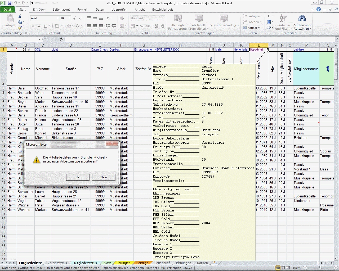Image resolution: width=339 pixels, height=271 pixels.
Task: Expand the font size dropdown
Action: (x=69, y=18)
